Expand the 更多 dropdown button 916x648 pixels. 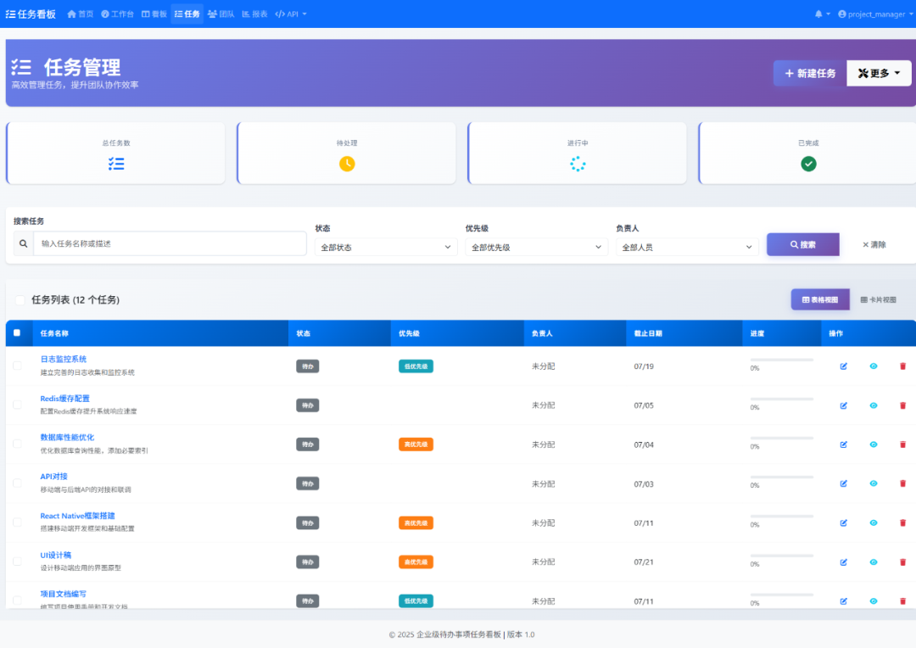[879, 73]
